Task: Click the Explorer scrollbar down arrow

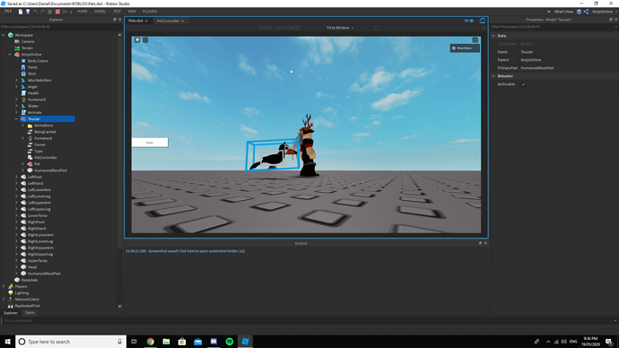Action: [x=119, y=306]
